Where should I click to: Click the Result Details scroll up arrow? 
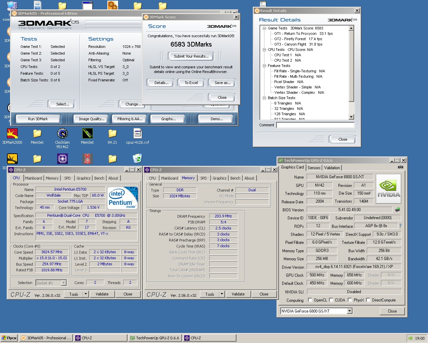coord(351,28)
